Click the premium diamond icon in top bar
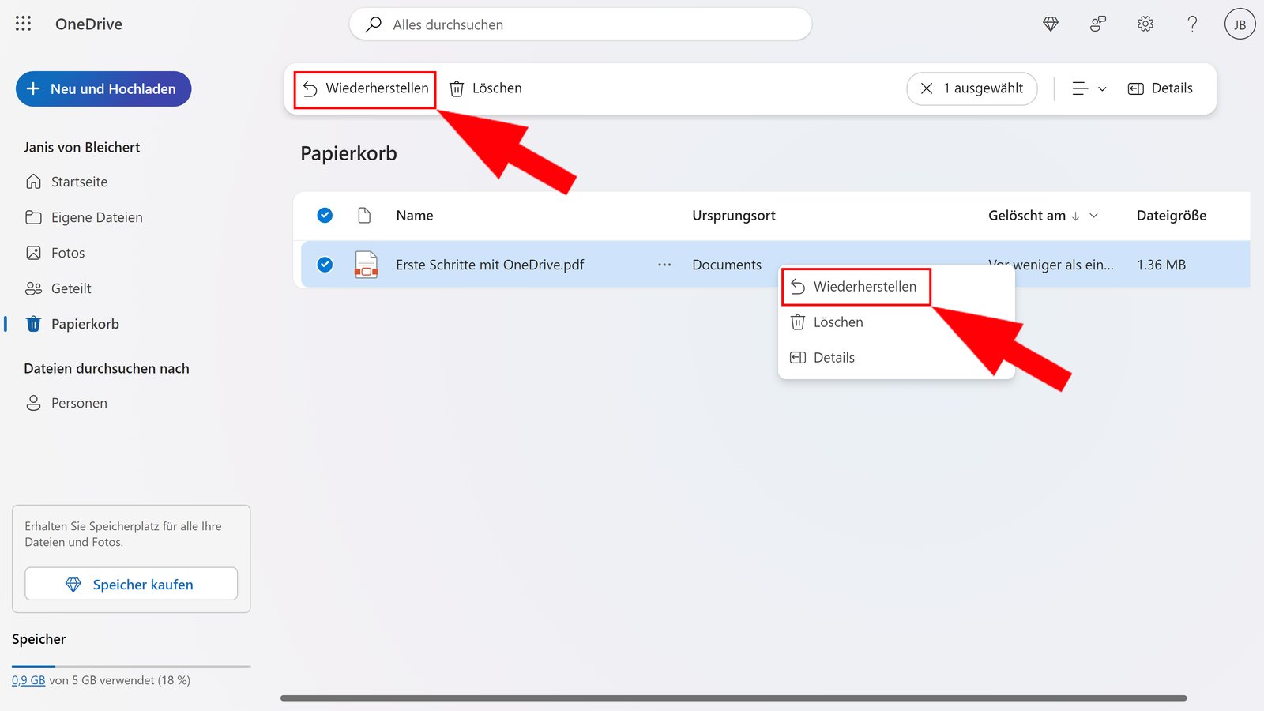The image size is (1264, 711). (x=1050, y=24)
